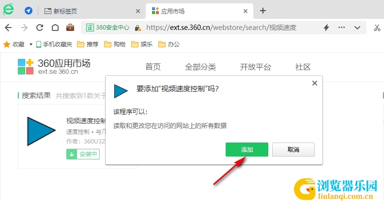This screenshot has width=384, height=201.
Task: Open a new tab with plus button
Action: (263, 11)
